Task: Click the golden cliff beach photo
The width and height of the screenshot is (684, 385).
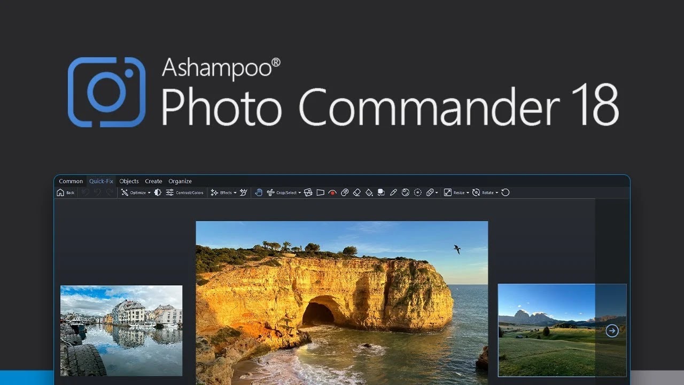Action: (342, 303)
